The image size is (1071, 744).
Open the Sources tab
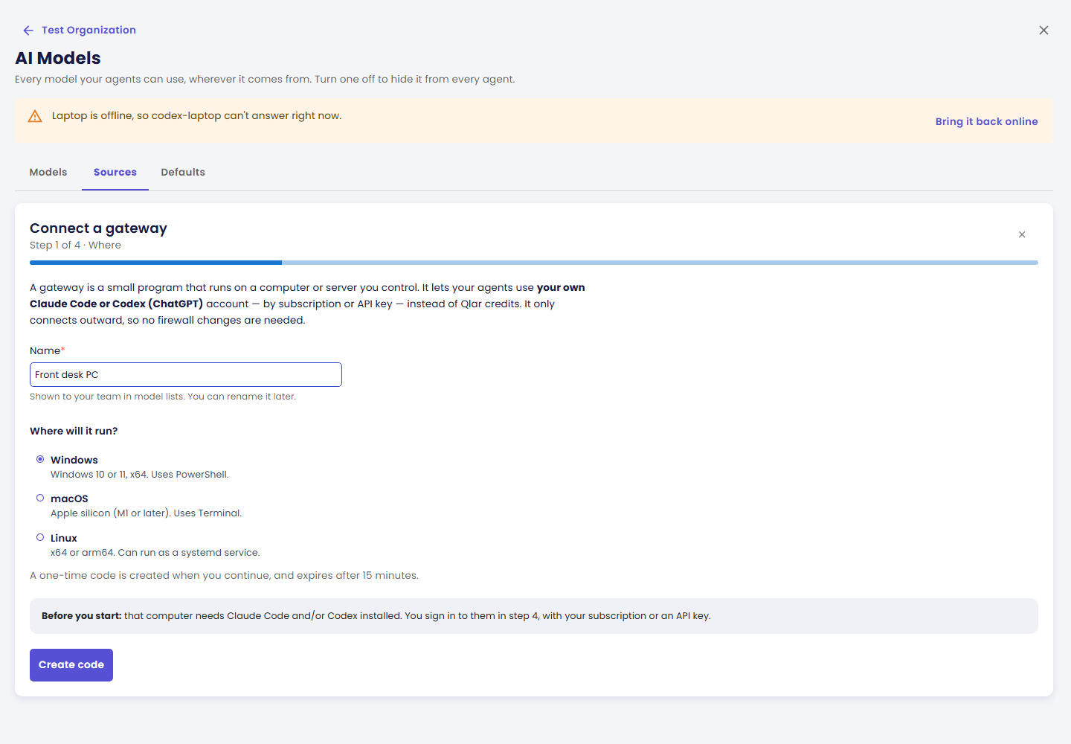[115, 172]
